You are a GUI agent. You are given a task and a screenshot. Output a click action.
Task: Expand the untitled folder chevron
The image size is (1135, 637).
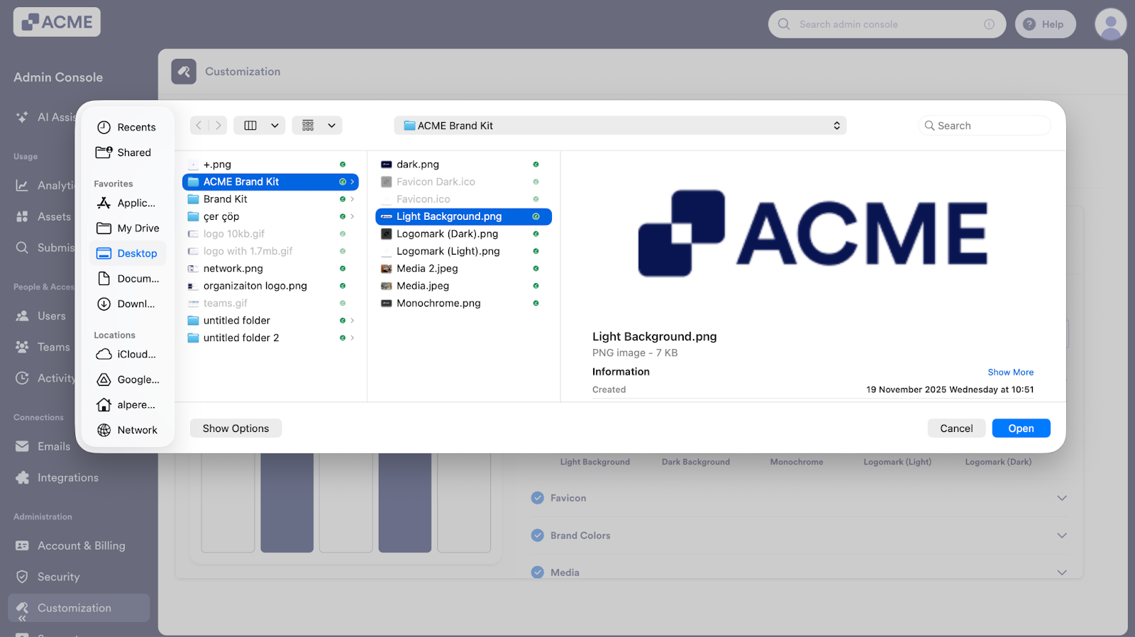coord(352,321)
